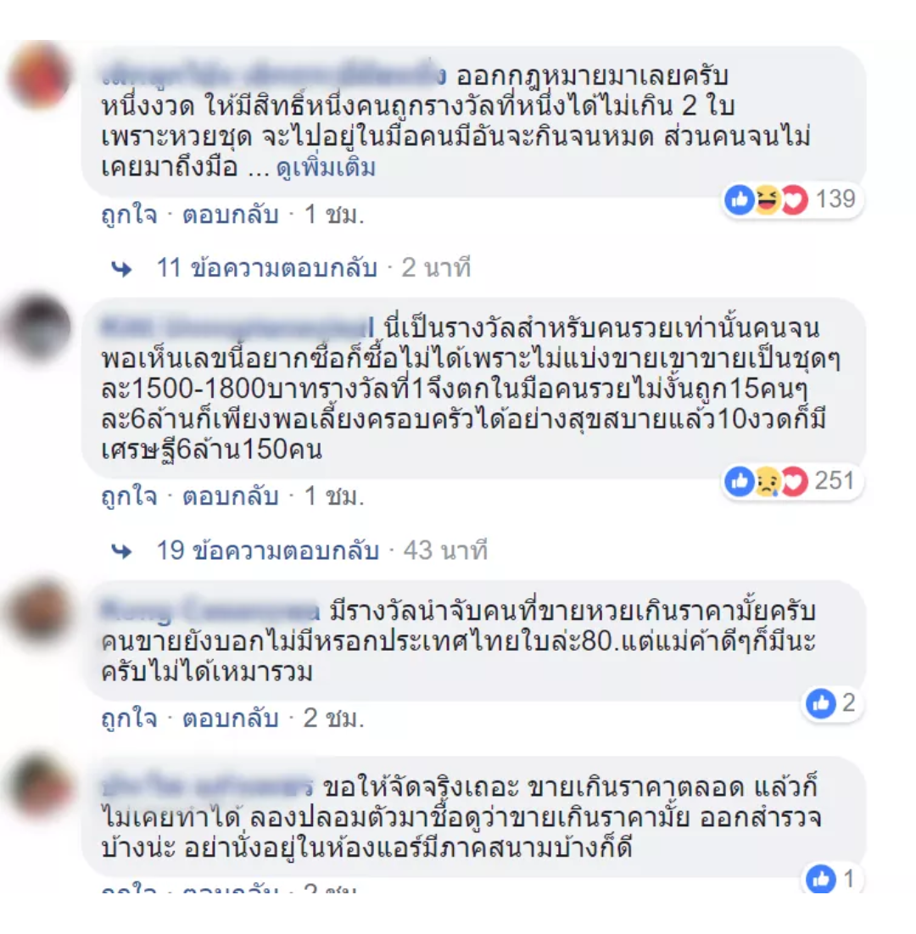Click the heart reaction icon beside 139
This screenshot has width=916, height=934.
794,199
